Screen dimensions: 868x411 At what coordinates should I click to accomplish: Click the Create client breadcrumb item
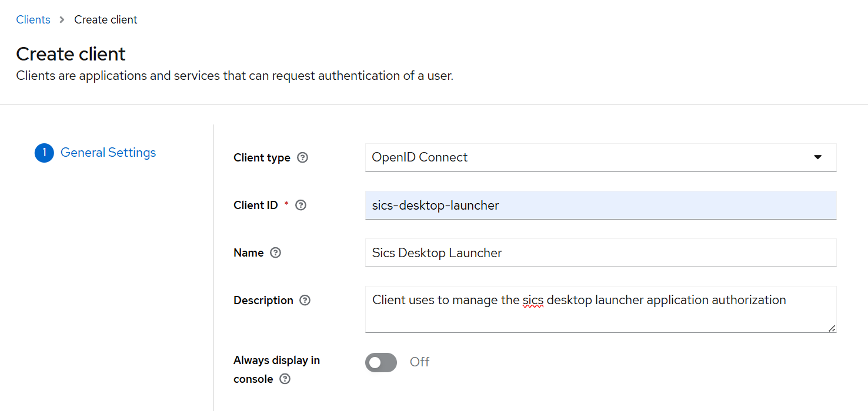tap(105, 19)
